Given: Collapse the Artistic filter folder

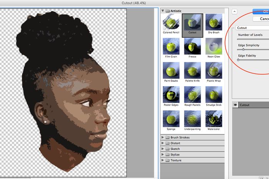Looking at the screenshot, I should [163, 11].
